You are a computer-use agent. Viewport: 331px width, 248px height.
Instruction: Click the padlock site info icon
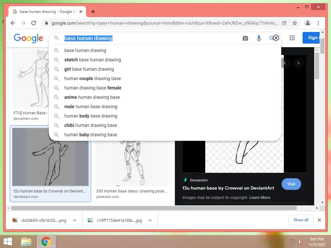point(47,23)
